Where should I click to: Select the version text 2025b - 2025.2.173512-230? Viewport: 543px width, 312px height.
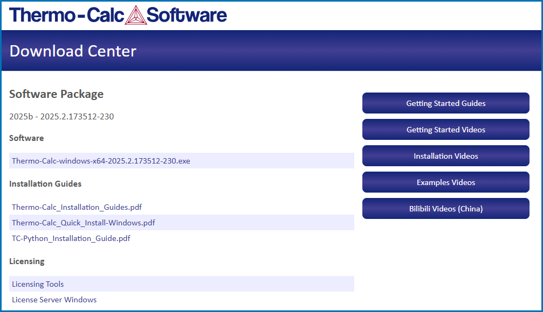[61, 116]
